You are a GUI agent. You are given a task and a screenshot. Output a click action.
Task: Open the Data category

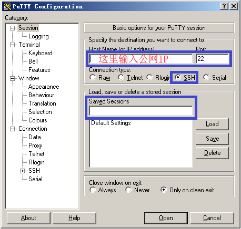point(35,137)
